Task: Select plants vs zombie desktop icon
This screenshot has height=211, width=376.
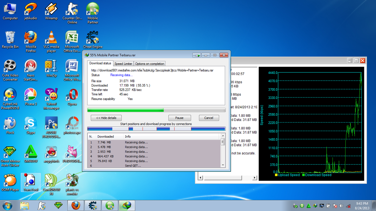Action: [x=72, y=185]
